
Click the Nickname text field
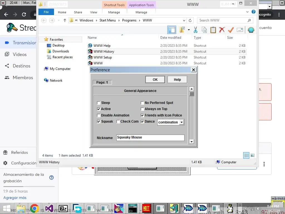(x=150, y=138)
